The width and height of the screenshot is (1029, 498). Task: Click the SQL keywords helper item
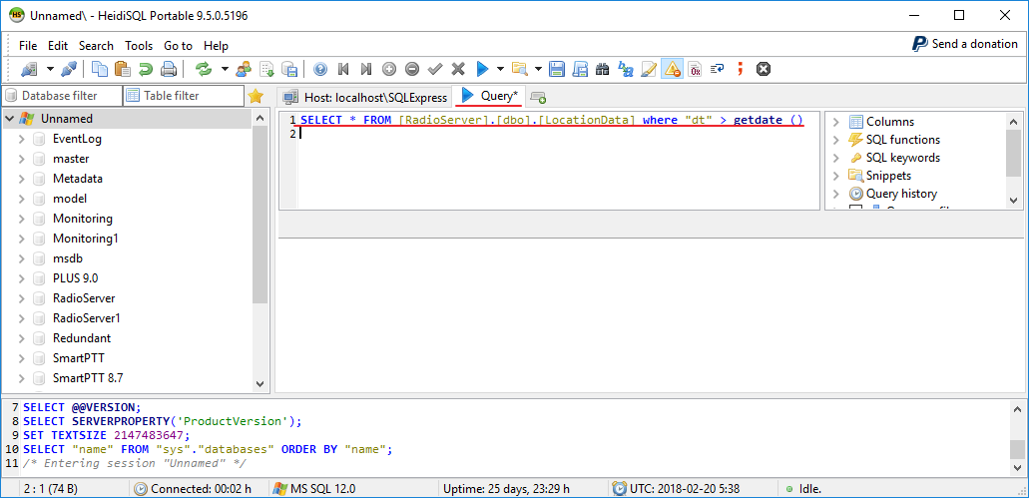pyautogui.click(x=903, y=158)
